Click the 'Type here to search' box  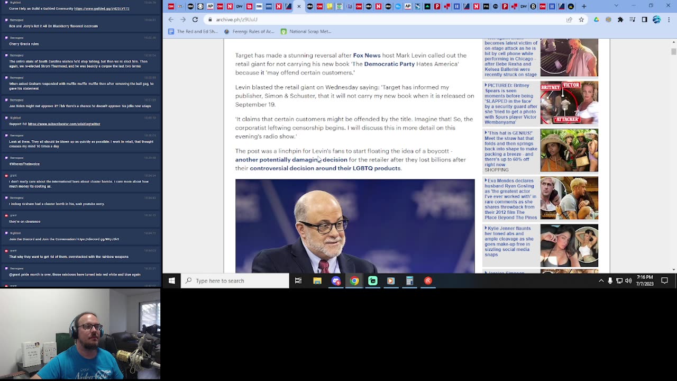tap(236, 281)
